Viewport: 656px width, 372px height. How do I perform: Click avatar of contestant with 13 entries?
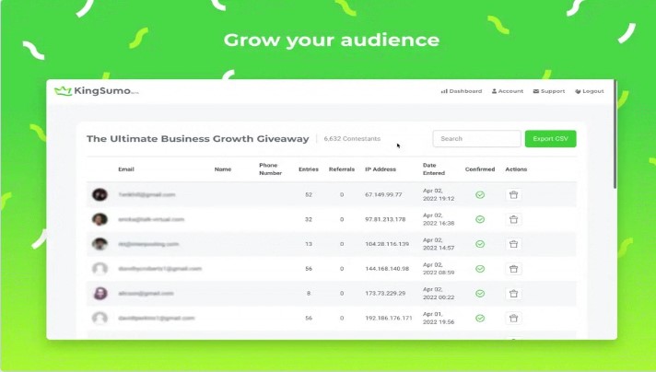coord(100,244)
